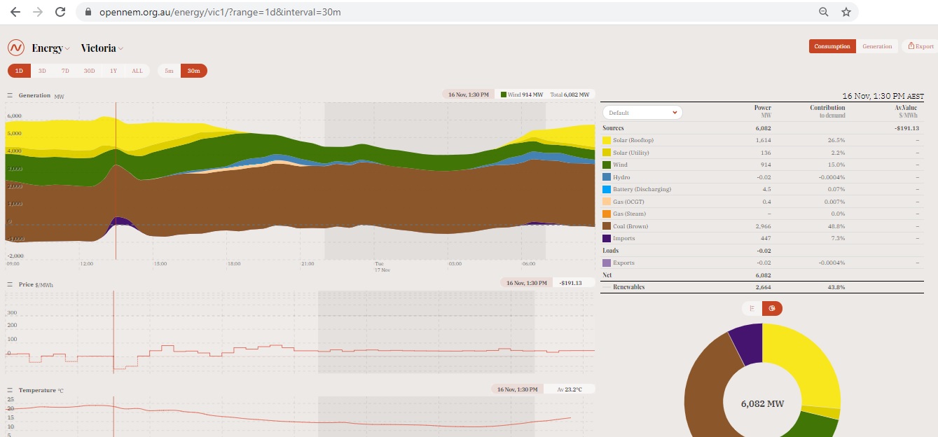Screen dimensions: 938x437
Task: Click the padlock site security icon
Action: [x=88, y=12]
